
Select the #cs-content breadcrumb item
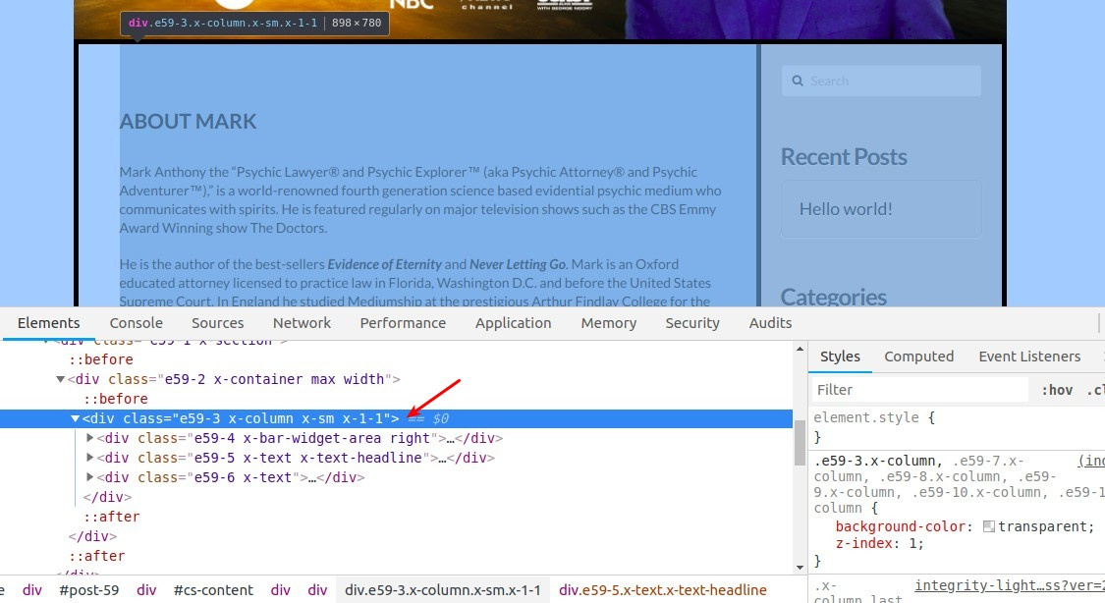(x=213, y=590)
